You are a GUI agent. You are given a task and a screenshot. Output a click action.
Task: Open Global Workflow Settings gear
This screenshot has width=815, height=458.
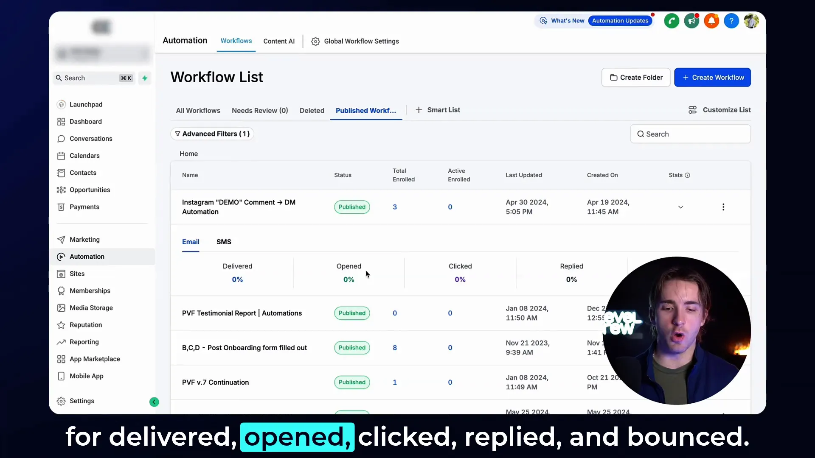click(315, 42)
